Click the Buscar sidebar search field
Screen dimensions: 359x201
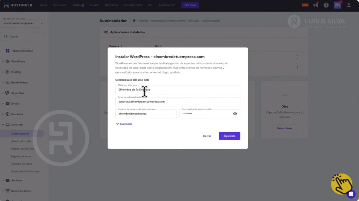click(23, 37)
